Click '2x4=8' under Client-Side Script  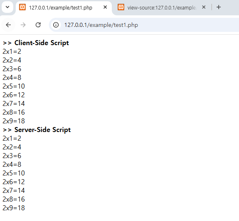click(x=12, y=77)
